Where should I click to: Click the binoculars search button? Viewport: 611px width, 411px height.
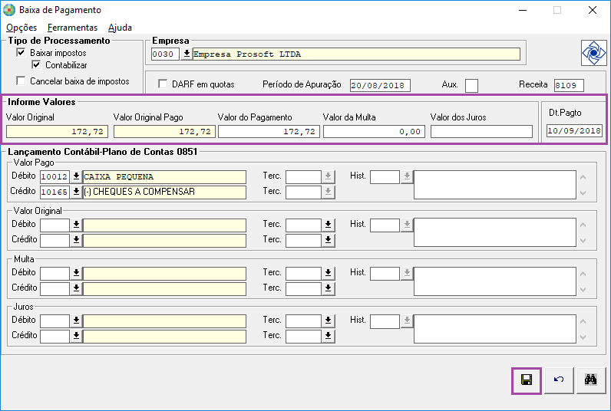tap(591, 380)
